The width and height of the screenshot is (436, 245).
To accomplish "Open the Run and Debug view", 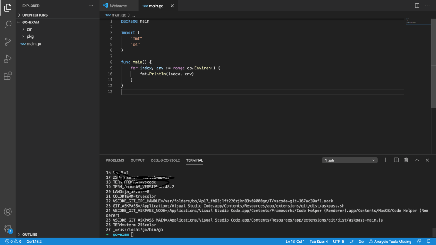I will point(8,59).
